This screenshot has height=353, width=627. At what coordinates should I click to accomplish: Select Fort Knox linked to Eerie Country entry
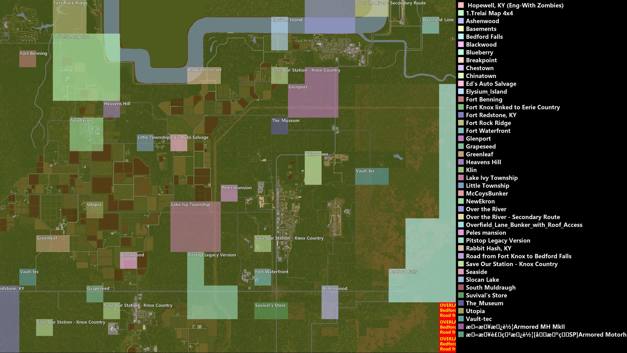coord(513,107)
